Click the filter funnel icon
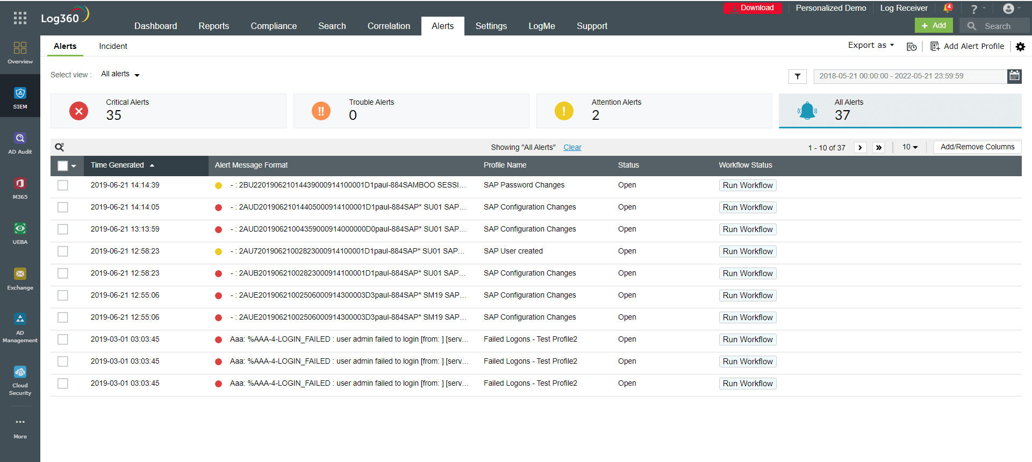The height and width of the screenshot is (462, 1032). [x=798, y=76]
